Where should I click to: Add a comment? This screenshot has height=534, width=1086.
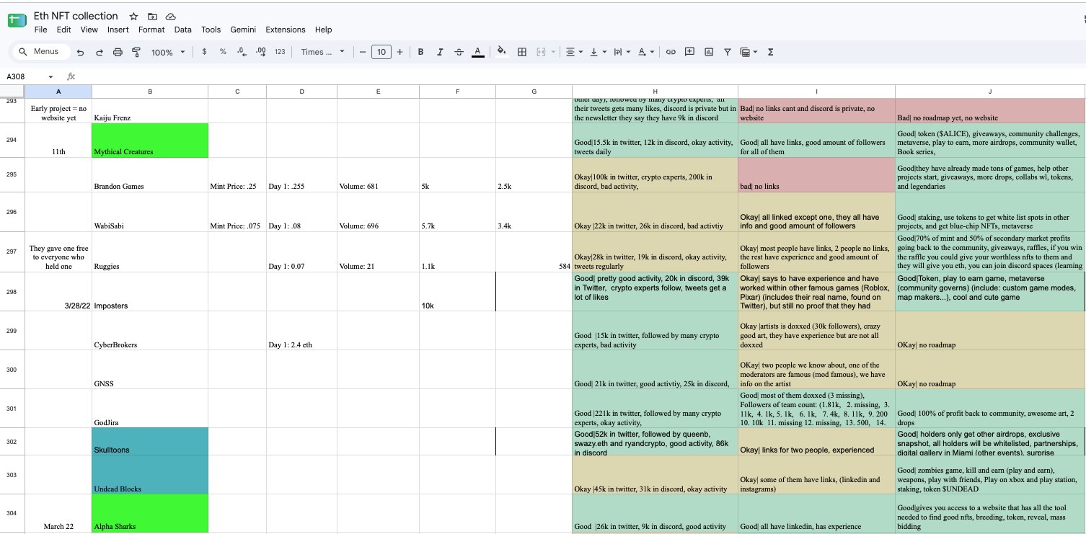point(689,52)
